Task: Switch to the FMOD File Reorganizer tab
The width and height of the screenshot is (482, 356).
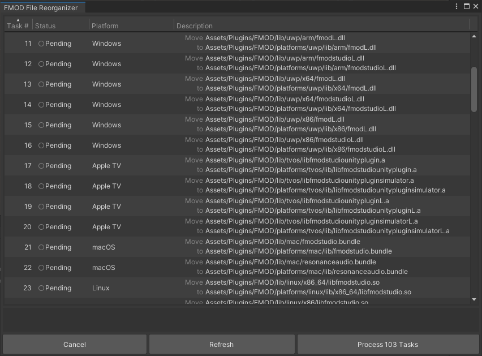Action: [41, 7]
